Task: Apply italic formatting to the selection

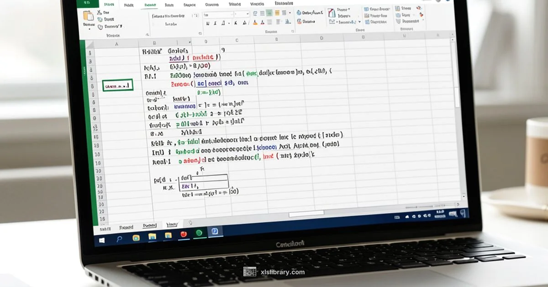Action: [216, 23]
